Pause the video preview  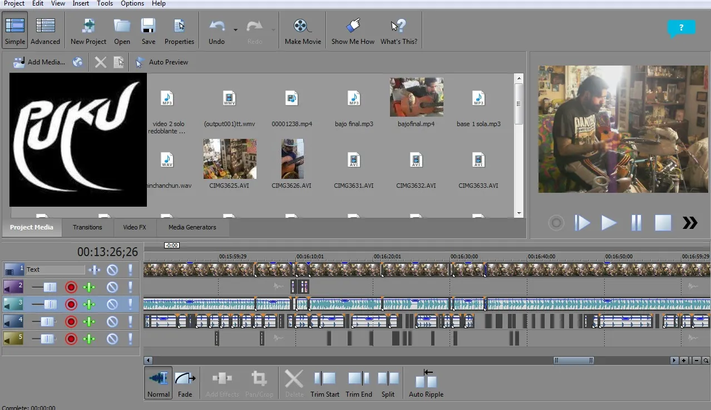[x=636, y=223]
